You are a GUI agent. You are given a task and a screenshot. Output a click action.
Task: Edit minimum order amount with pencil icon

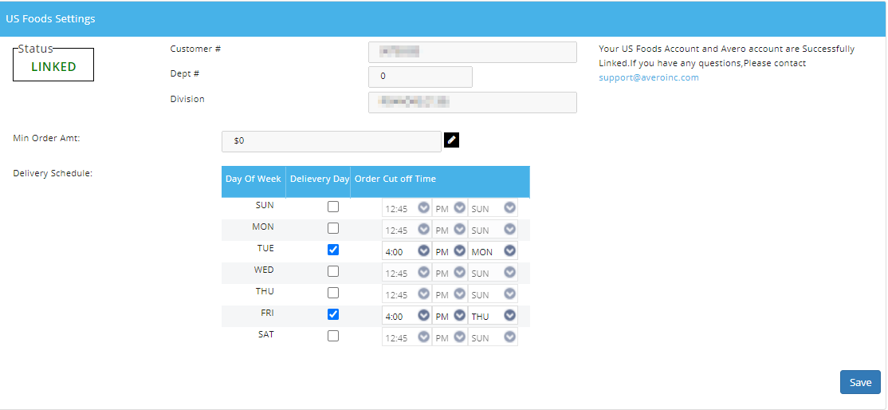click(x=451, y=140)
